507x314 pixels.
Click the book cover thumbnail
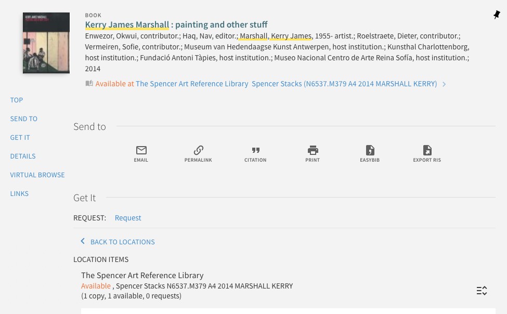click(46, 43)
